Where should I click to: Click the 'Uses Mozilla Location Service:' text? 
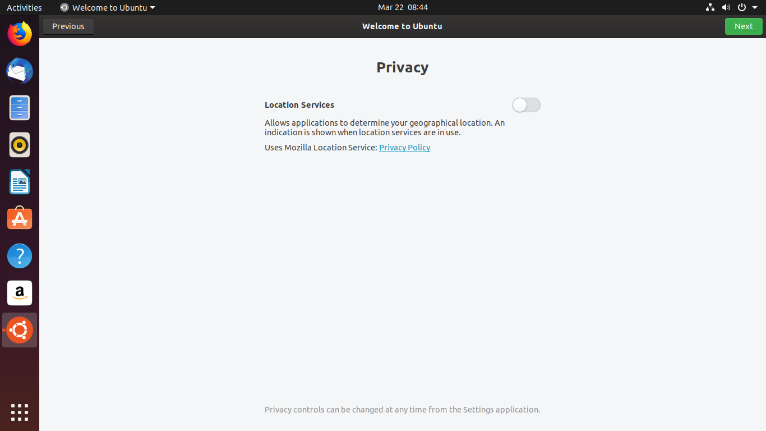click(321, 148)
